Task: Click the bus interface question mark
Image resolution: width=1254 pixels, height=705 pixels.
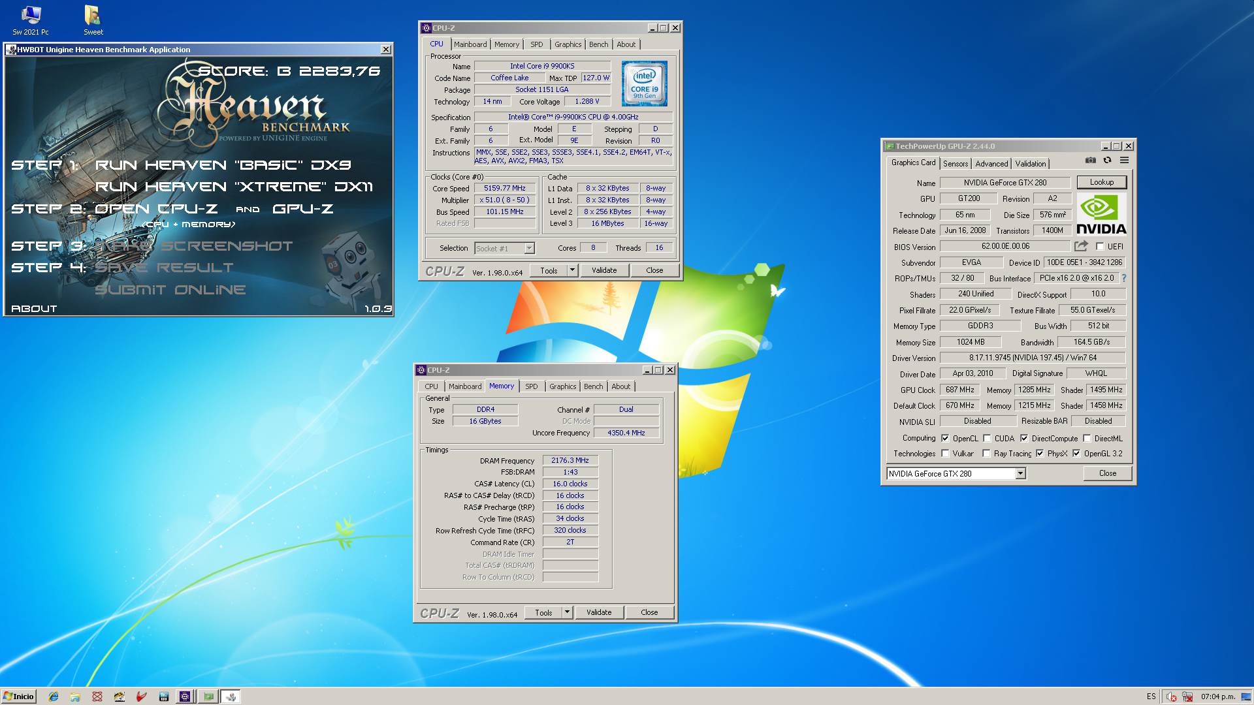Action: coord(1124,278)
